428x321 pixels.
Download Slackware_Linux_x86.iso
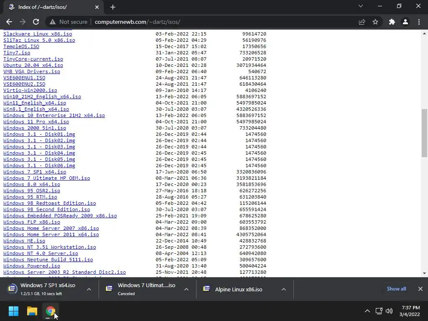click(38, 34)
